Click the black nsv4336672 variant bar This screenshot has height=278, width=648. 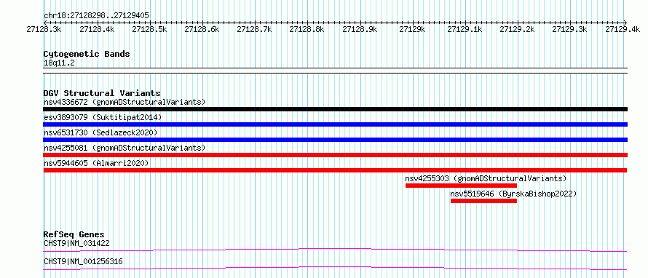(x=335, y=109)
